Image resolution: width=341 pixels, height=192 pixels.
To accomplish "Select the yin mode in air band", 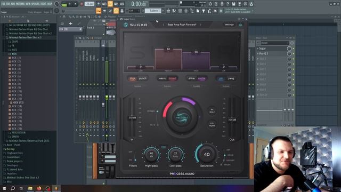I will (221, 78).
